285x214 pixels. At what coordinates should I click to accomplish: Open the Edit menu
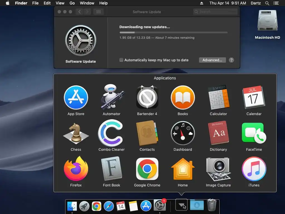click(x=47, y=3)
